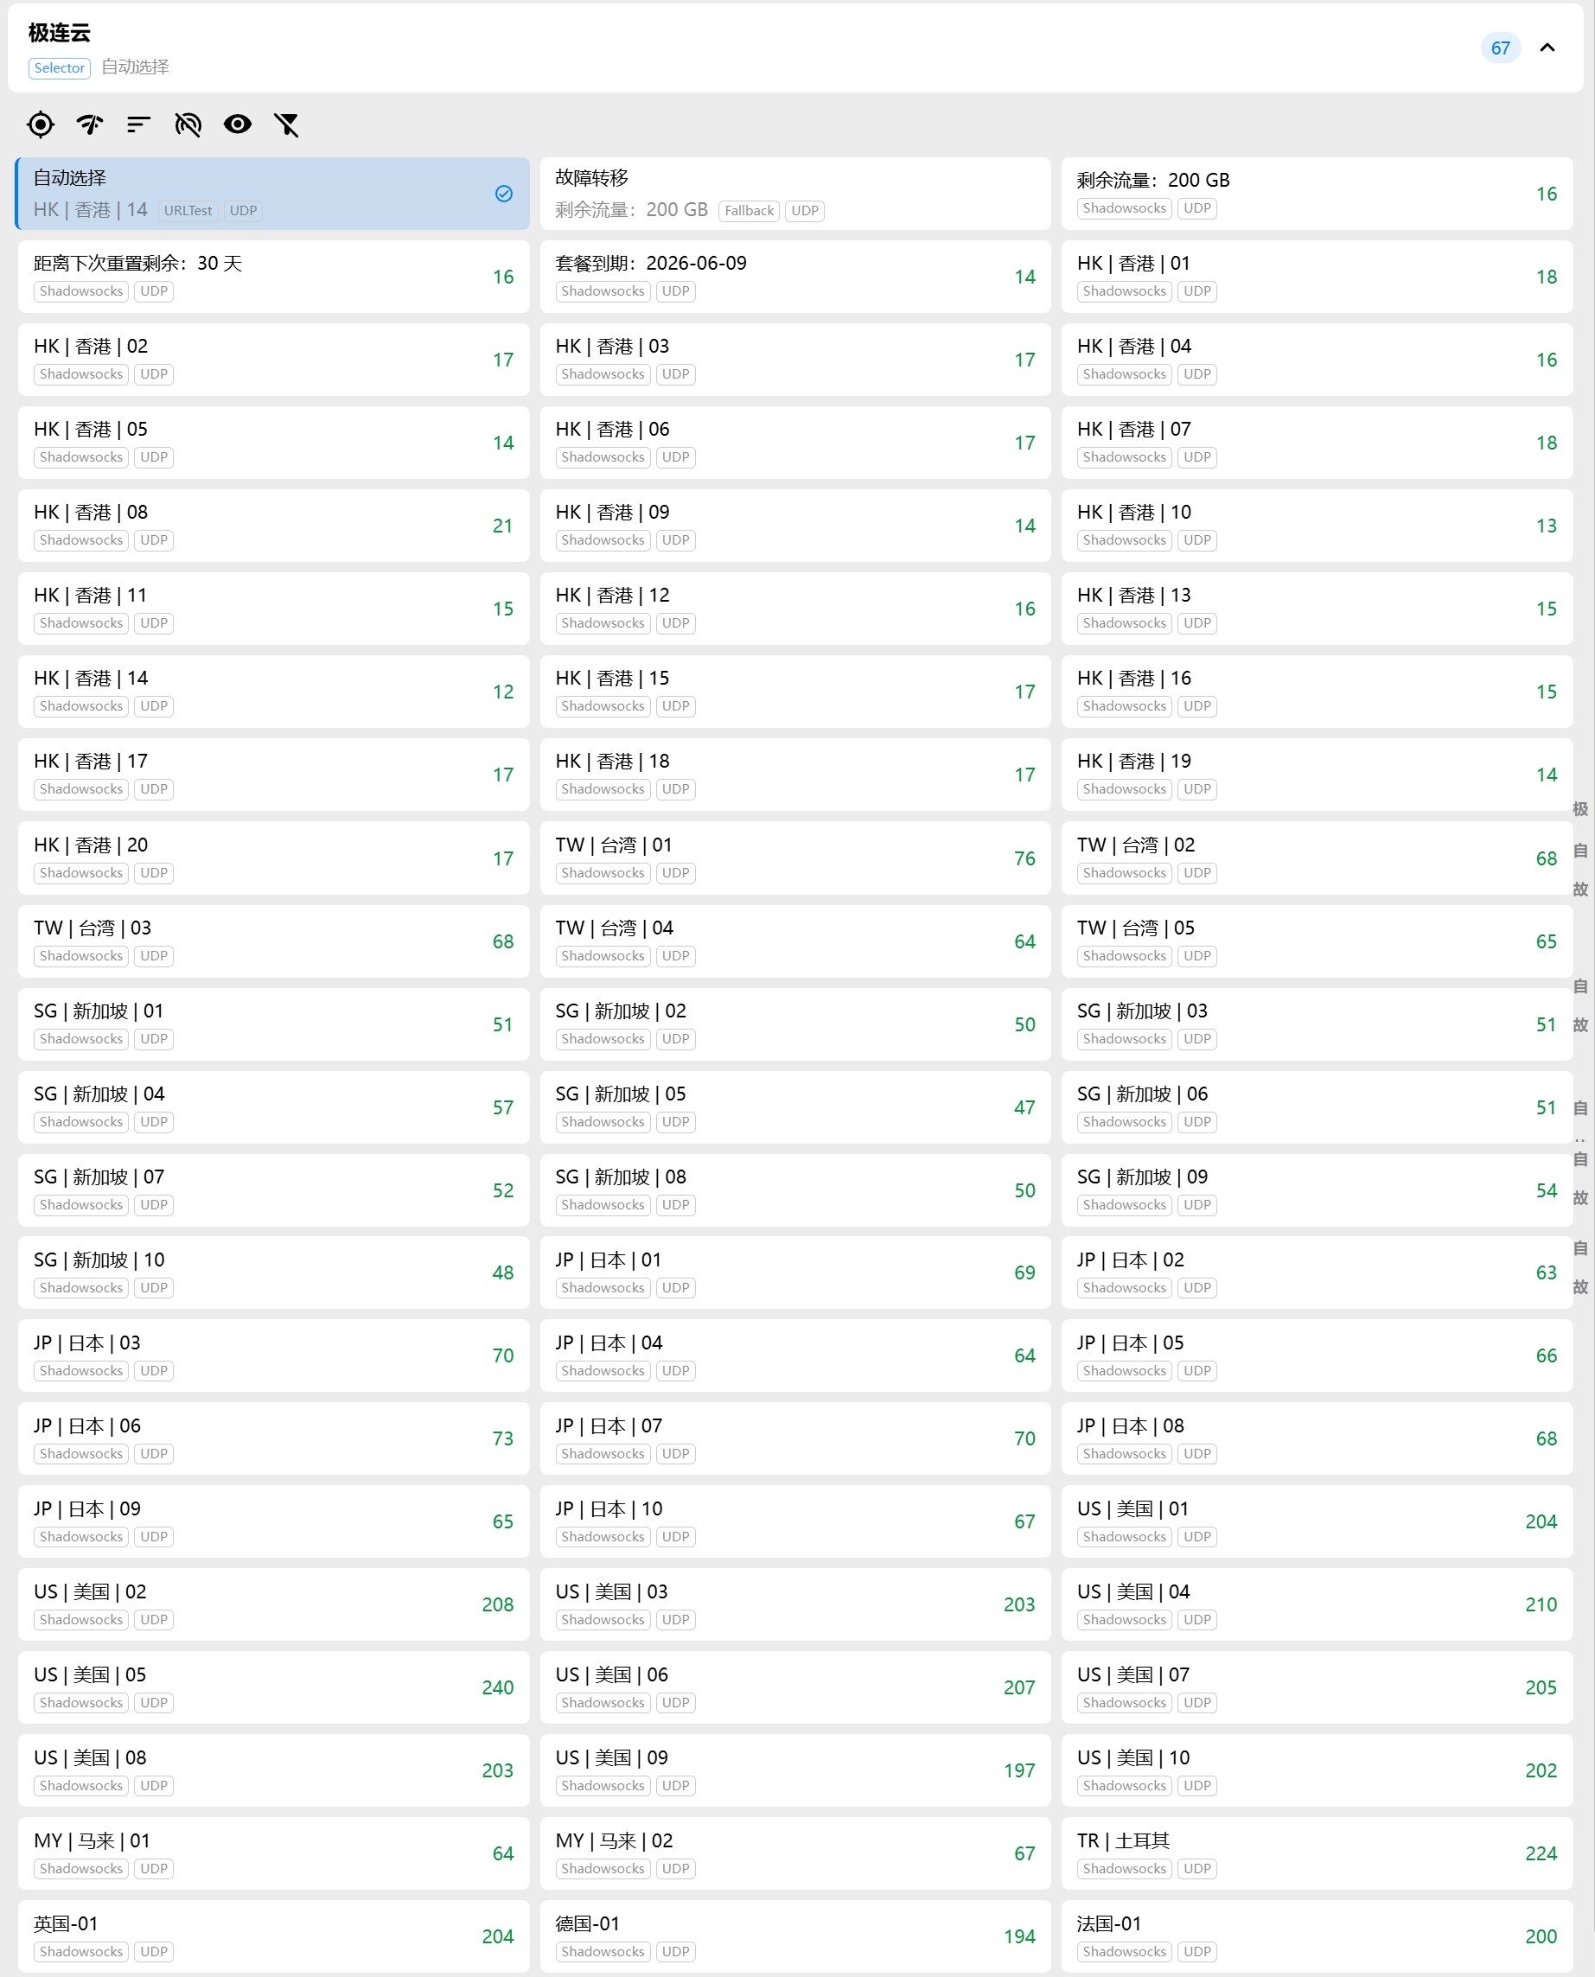Viewport: 1595px width, 1977px height.
Task: Run the network delay test icon
Action: 90,124
